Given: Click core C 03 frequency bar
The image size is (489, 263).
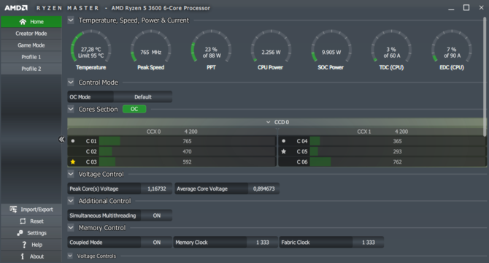Looking at the screenshot, I should pyautogui.click(x=187, y=161).
